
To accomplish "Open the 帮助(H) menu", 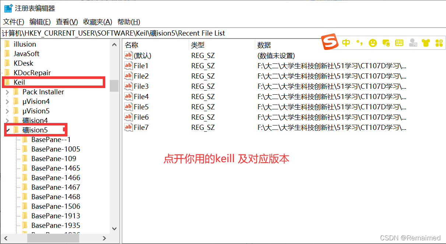I will [x=129, y=22].
